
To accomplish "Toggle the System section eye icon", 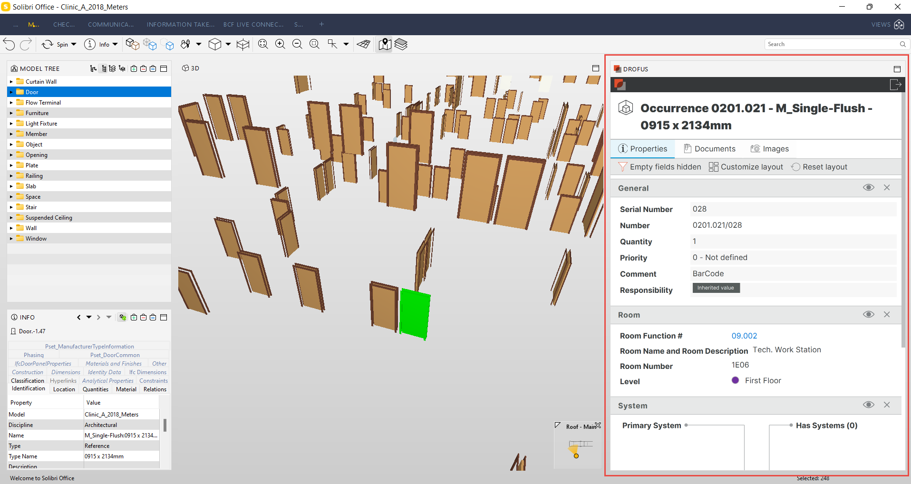I will [x=868, y=405].
